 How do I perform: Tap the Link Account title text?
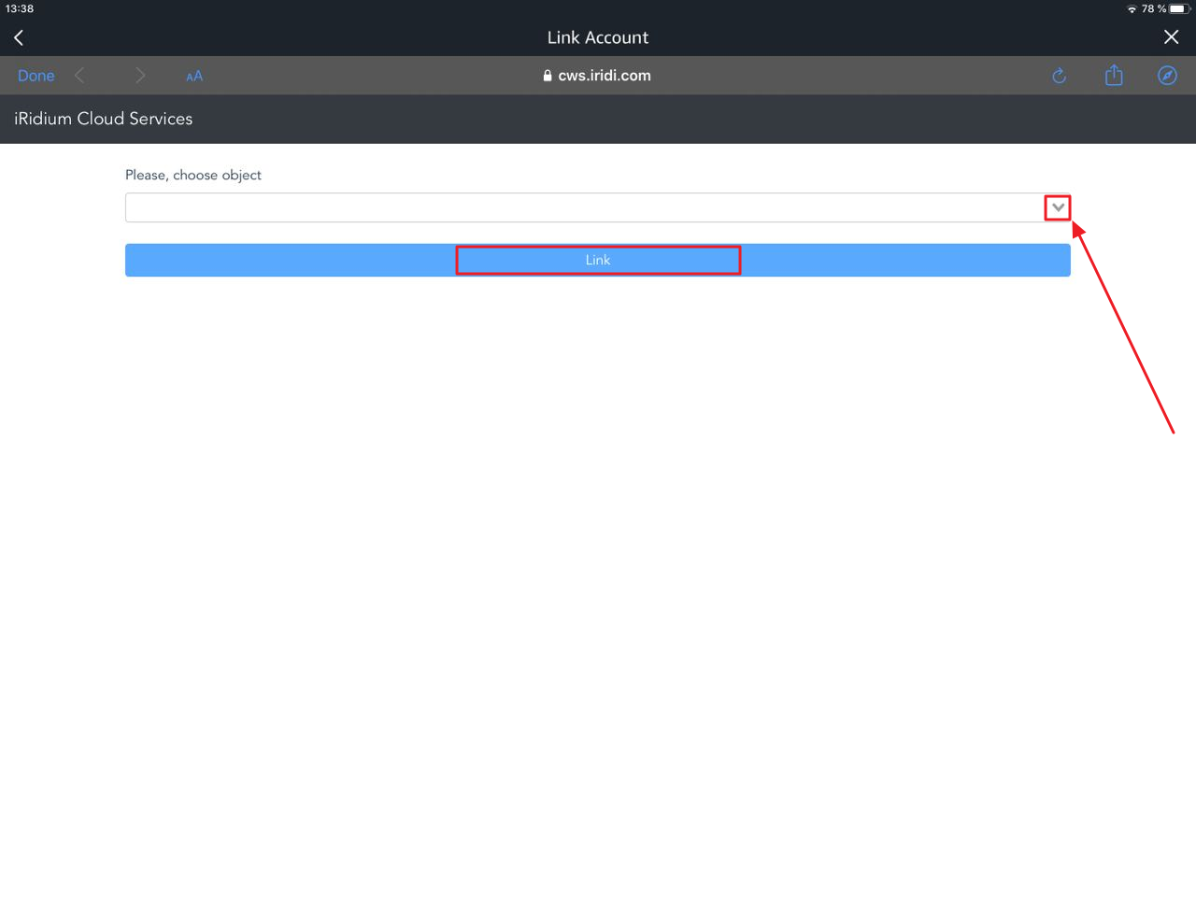click(x=597, y=37)
